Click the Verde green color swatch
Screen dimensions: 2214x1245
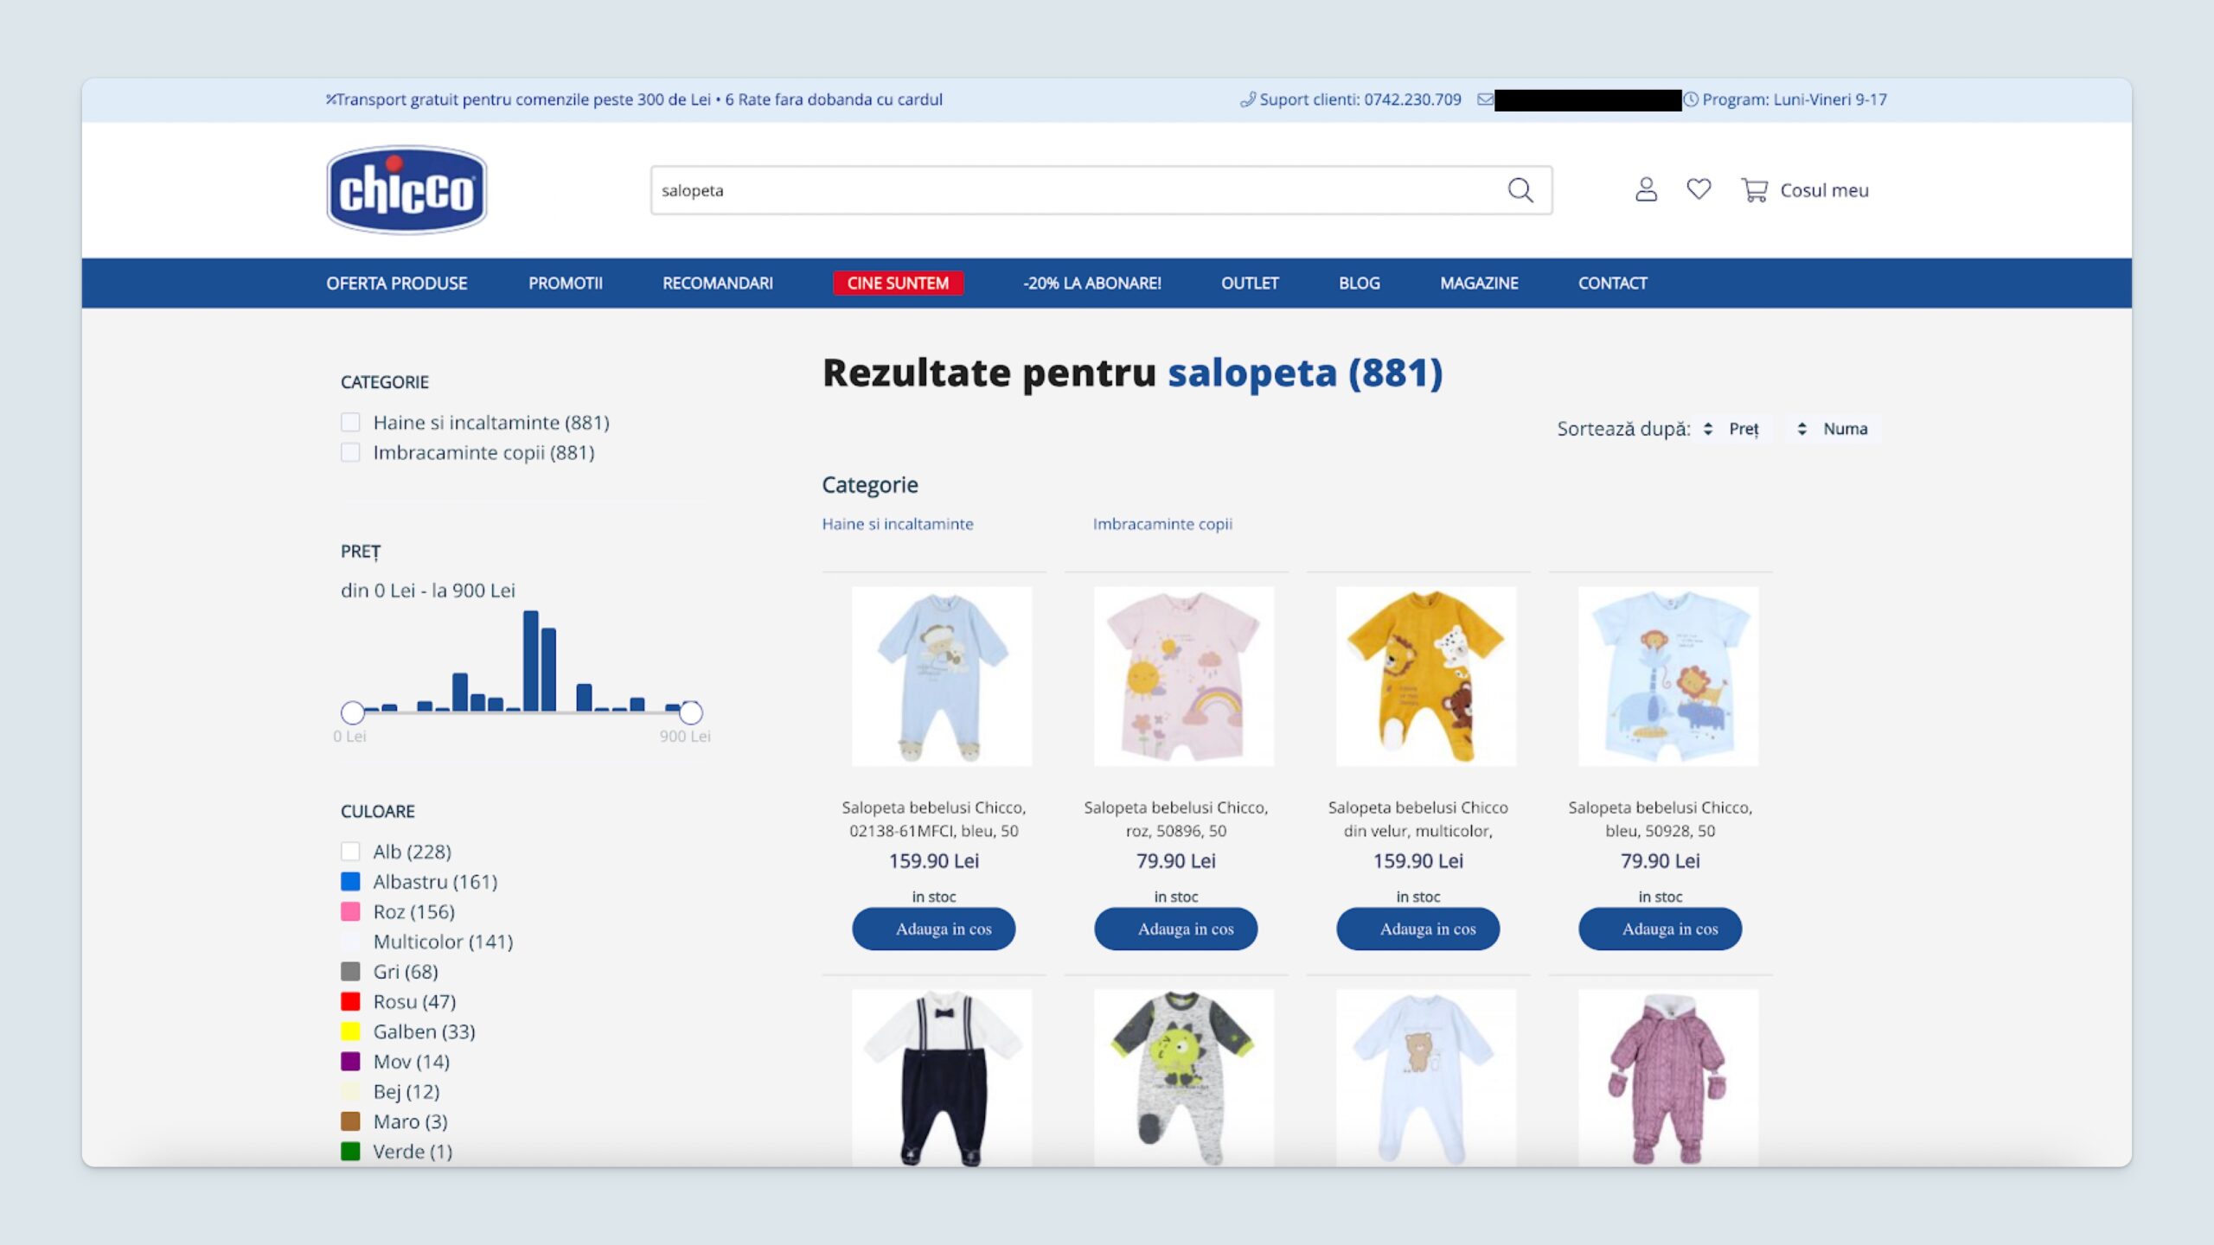(x=350, y=1152)
